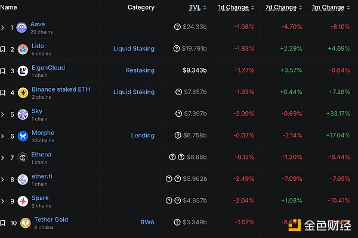
Task: Click the Binance staked ETH logo
Action: (23, 92)
